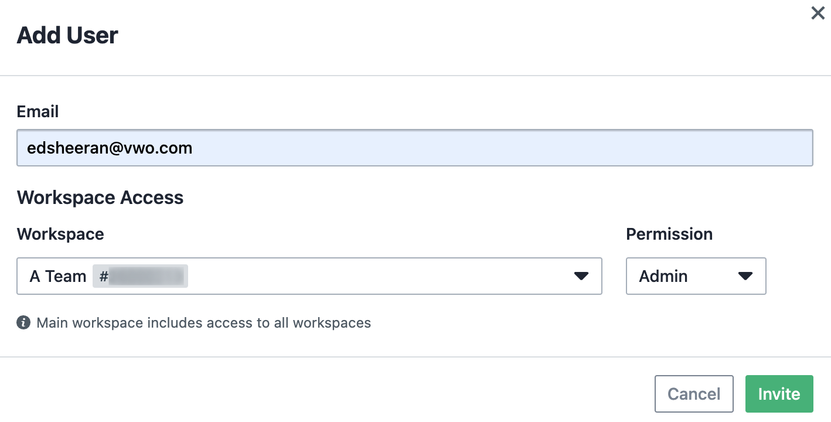Send the invitation with Invite button
The width and height of the screenshot is (831, 422).
point(779,394)
